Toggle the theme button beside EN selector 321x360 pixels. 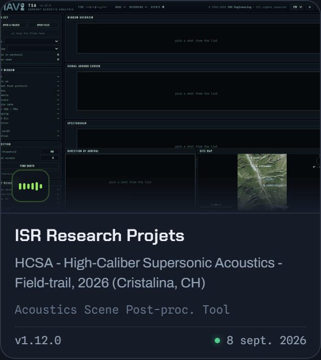coord(309,7)
